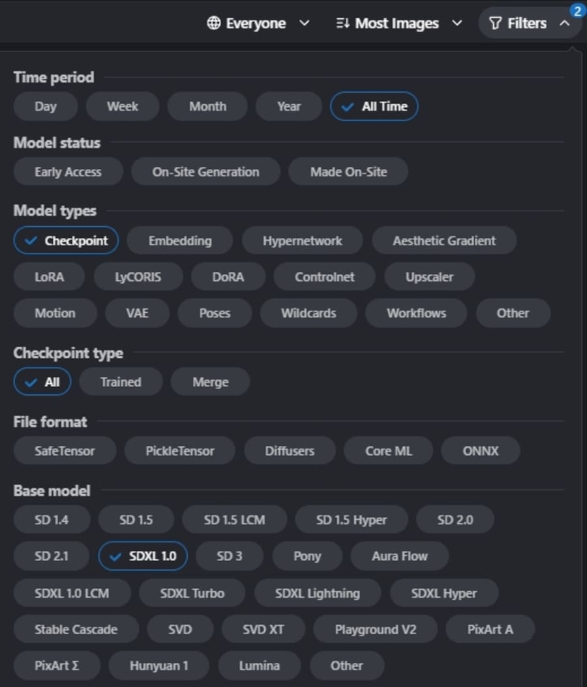This screenshot has width=587, height=687.
Task: Pick the Hunyuan 1 base model
Action: [x=158, y=665]
